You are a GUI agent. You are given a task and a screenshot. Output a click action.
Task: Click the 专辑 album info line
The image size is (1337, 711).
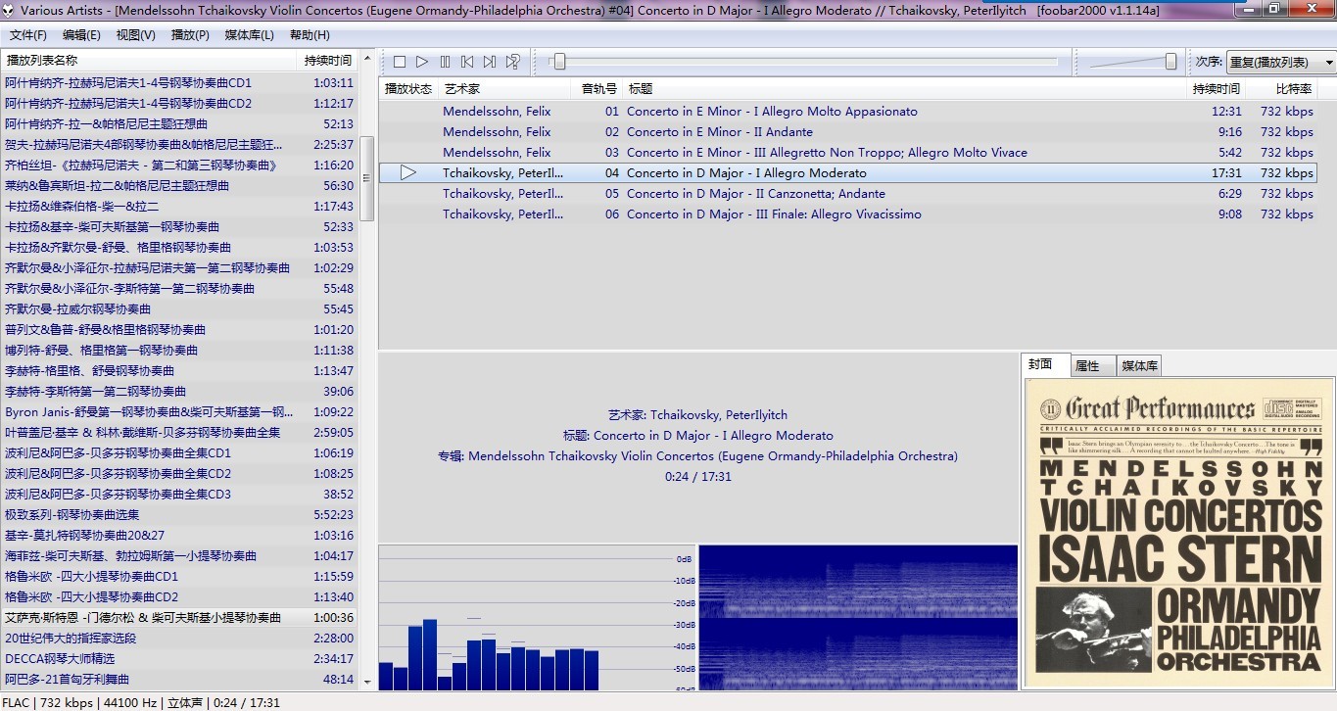tap(697, 456)
